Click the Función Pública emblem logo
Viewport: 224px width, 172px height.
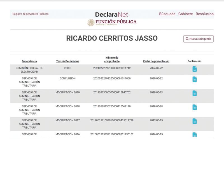click(x=91, y=23)
